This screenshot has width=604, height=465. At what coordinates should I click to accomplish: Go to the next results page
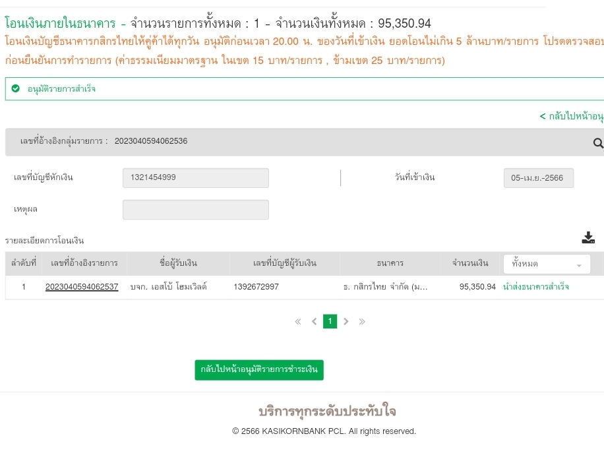[x=346, y=322]
